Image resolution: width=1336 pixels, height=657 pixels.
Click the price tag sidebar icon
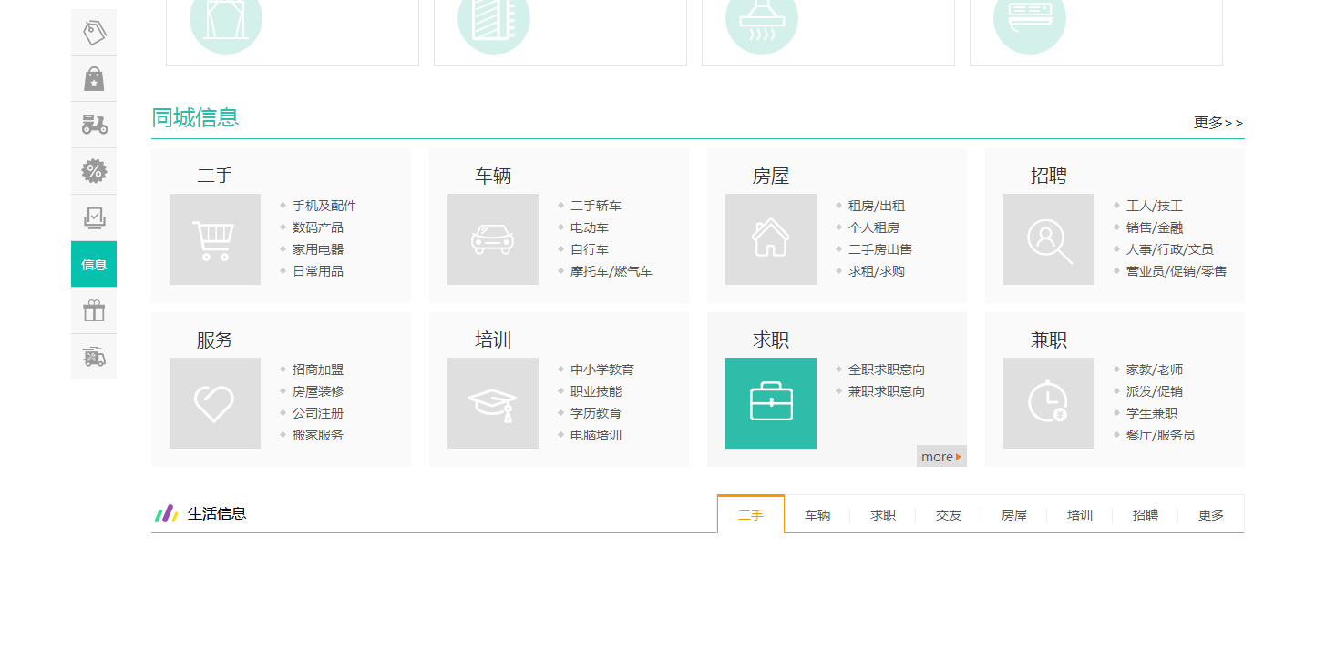(x=94, y=33)
